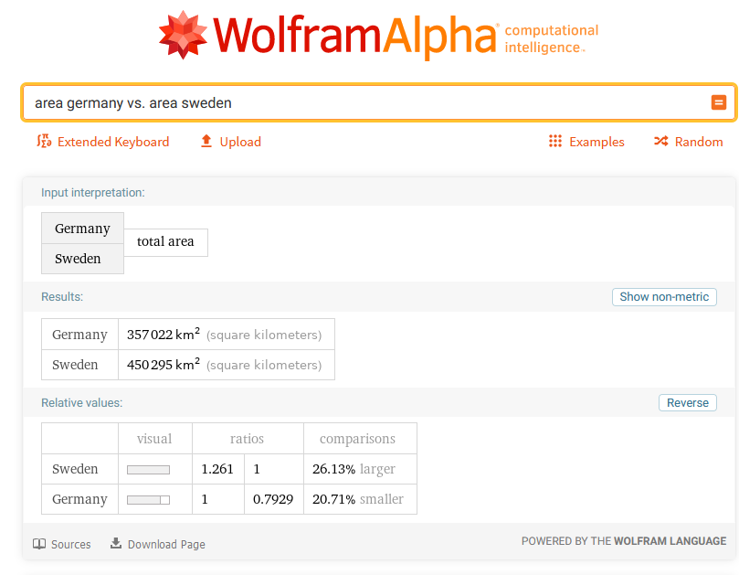This screenshot has height=575, width=739.
Task: Click WOLFRAM LANGUAGE footer link
Action: coord(670,541)
